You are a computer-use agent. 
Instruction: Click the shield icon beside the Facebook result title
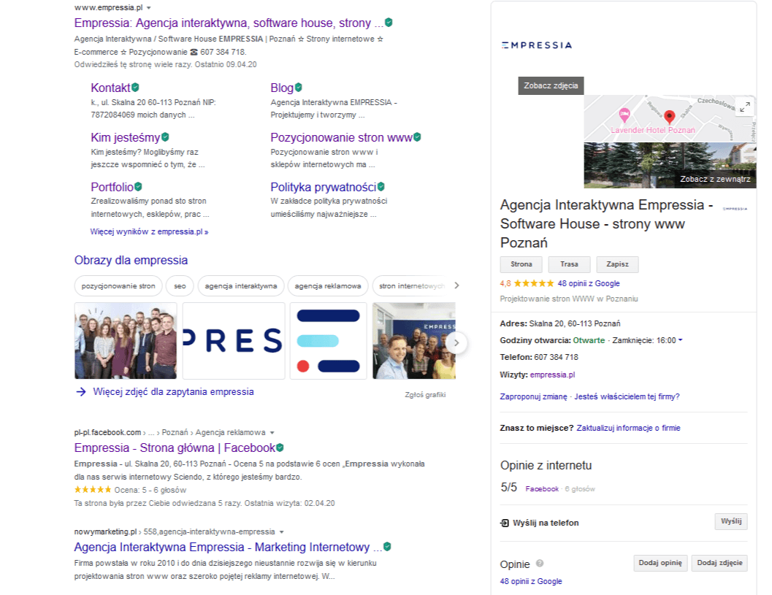280,448
